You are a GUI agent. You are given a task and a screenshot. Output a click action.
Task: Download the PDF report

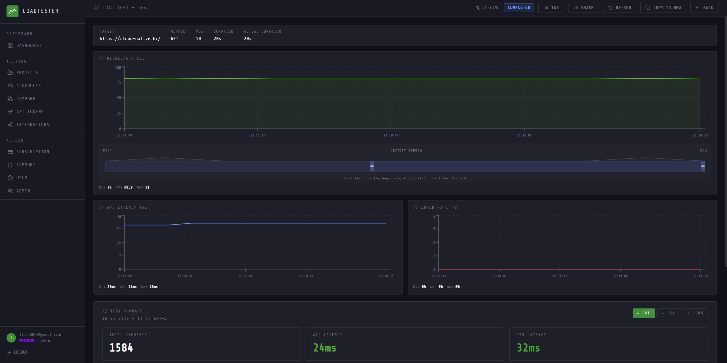tap(643, 313)
